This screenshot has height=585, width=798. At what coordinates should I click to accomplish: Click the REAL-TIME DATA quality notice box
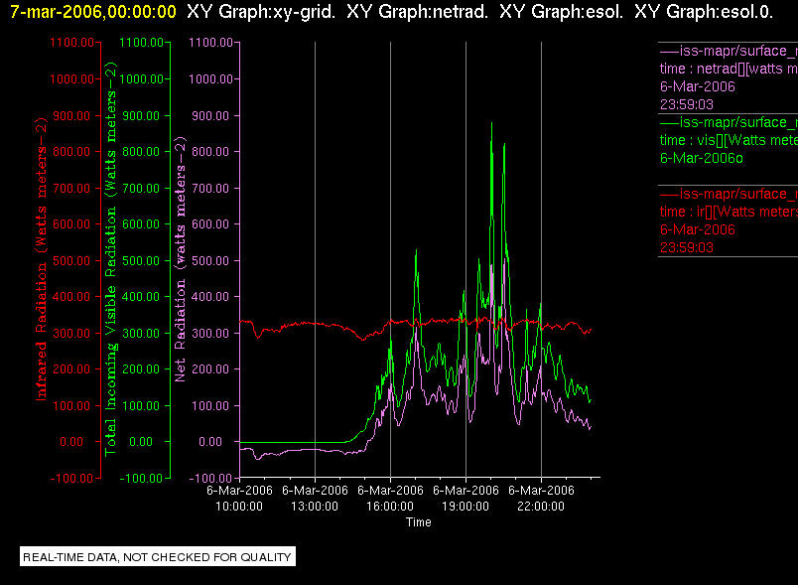click(x=158, y=556)
